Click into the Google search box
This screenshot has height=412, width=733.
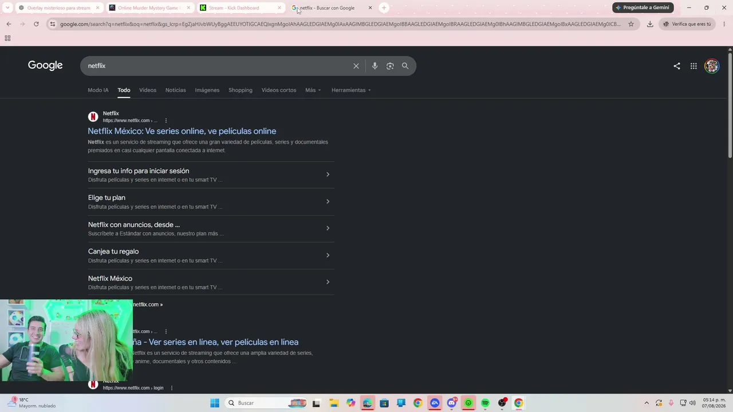point(218,66)
